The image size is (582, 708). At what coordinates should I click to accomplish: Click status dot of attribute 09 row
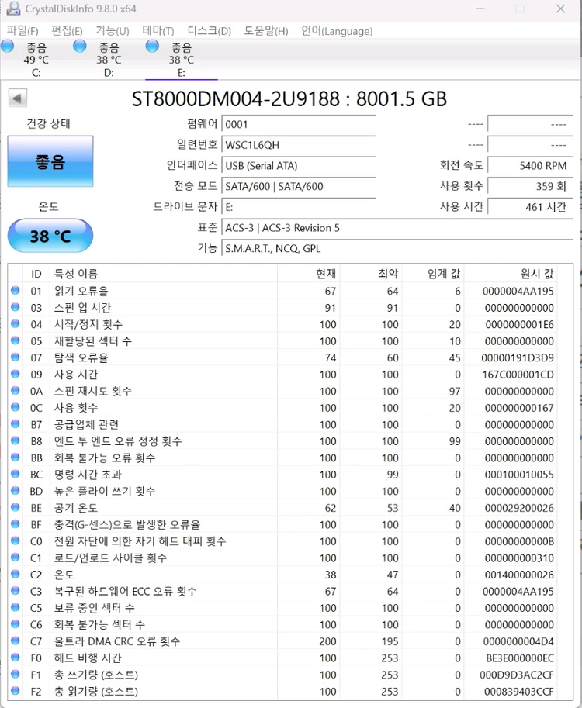(16, 374)
